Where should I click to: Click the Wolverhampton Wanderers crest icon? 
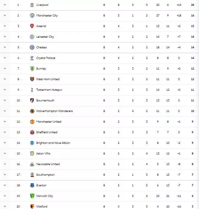(32, 111)
